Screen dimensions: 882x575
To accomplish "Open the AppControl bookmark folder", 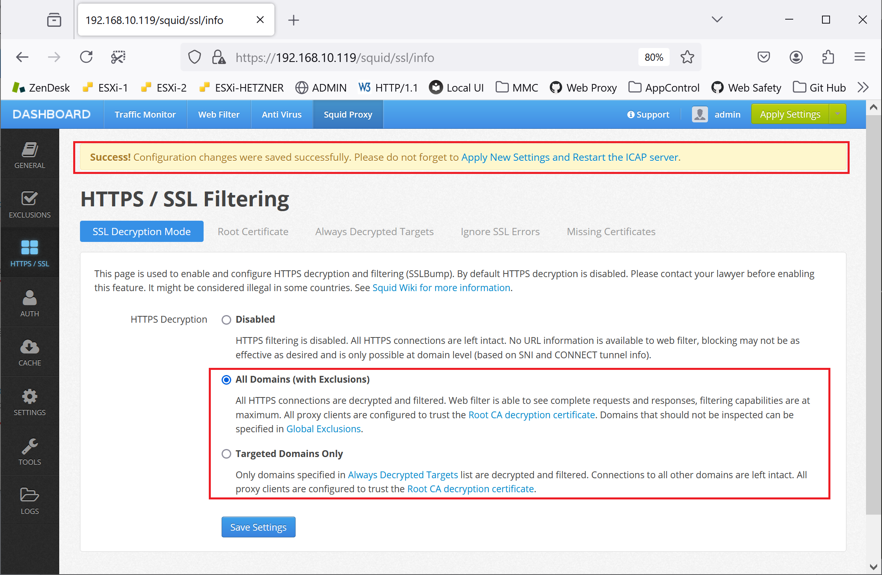I will pyautogui.click(x=664, y=88).
